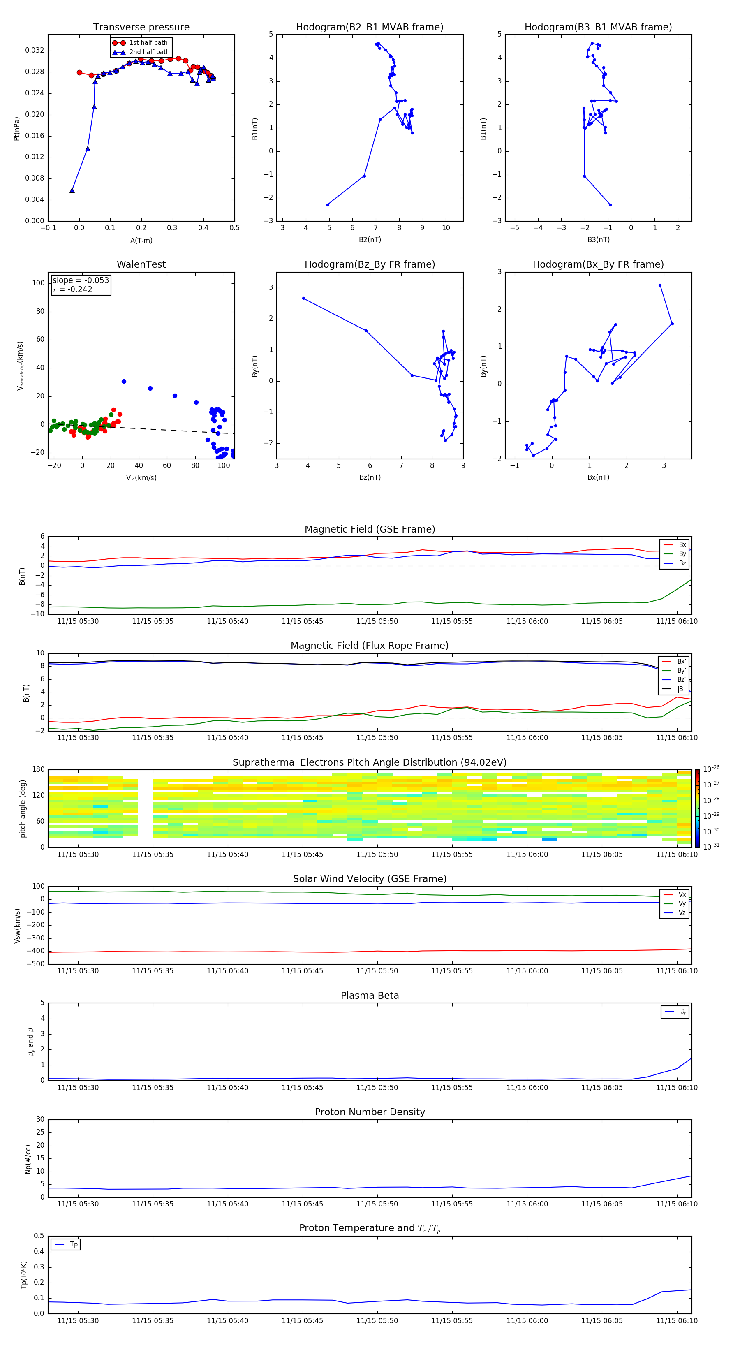The width and height of the screenshot is (740, 1357).
Task: Click the 'Bx(nT)' x-axis label of hodogram
Action: (598, 477)
